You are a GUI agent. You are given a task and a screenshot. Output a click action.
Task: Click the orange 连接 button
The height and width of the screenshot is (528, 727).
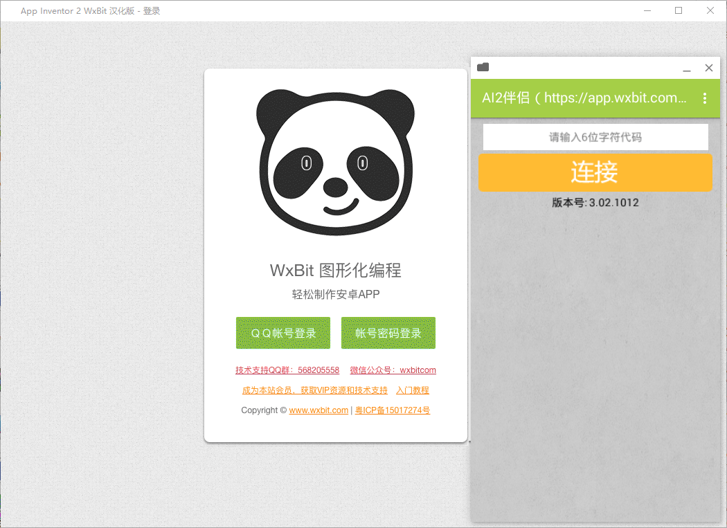(595, 172)
